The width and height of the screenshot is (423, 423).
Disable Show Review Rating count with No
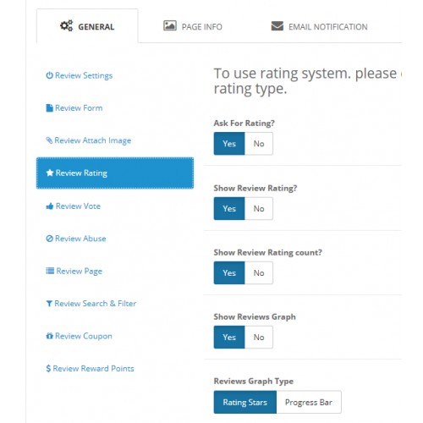coord(259,273)
